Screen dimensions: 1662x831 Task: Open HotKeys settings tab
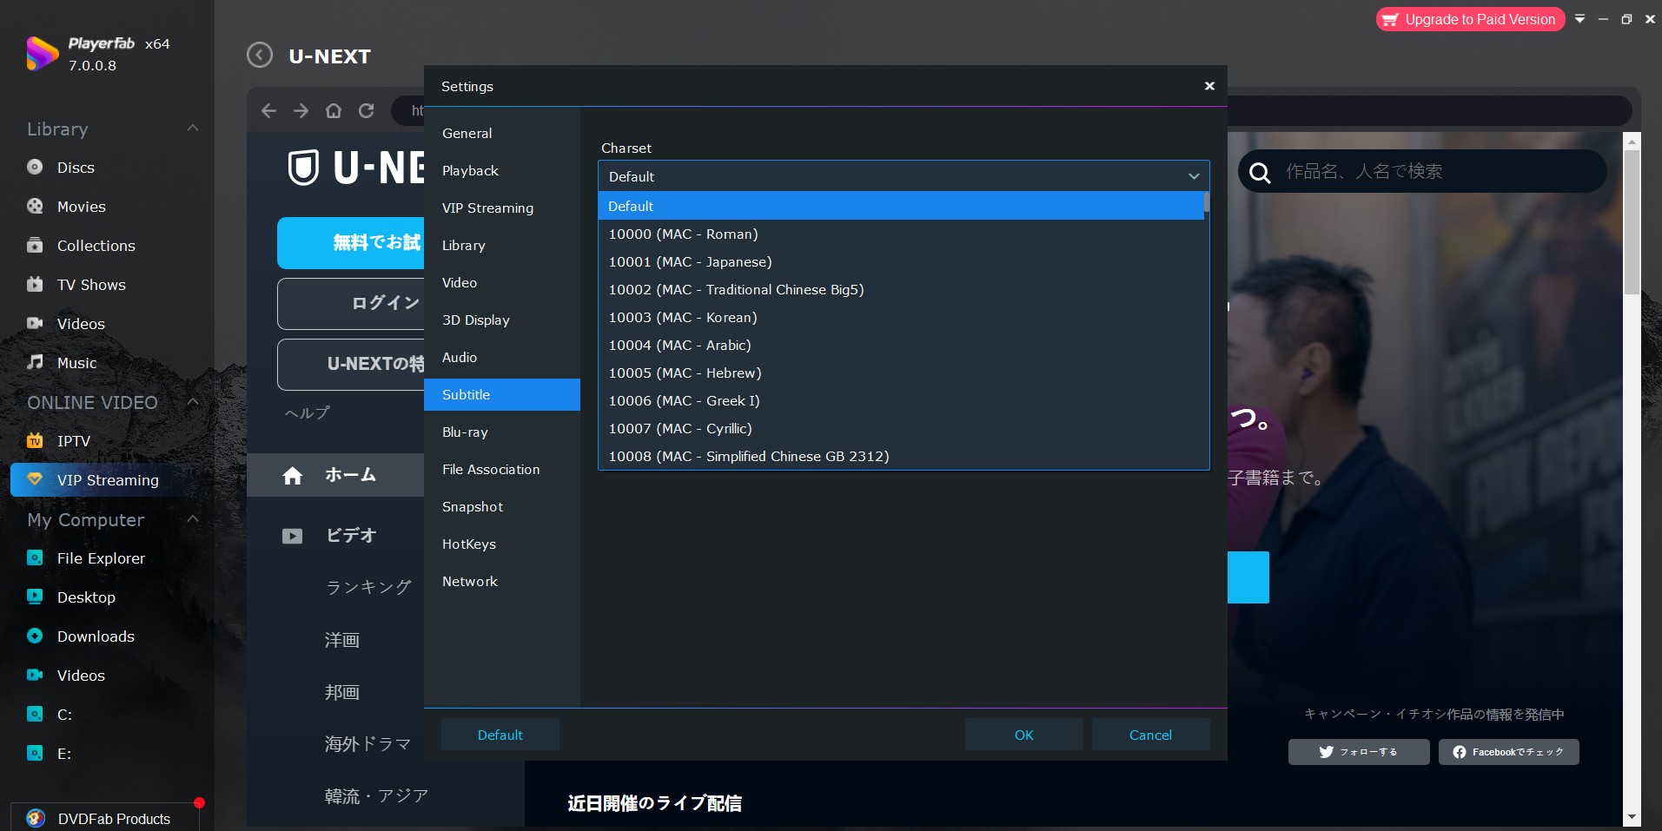coord(502,544)
